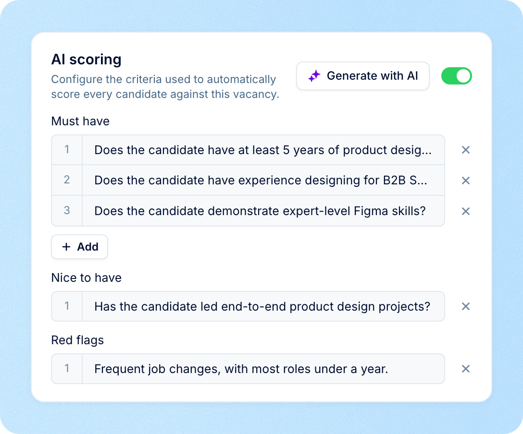523x434 pixels.
Task: Delete the Nice to have criterion
Action: (x=466, y=306)
